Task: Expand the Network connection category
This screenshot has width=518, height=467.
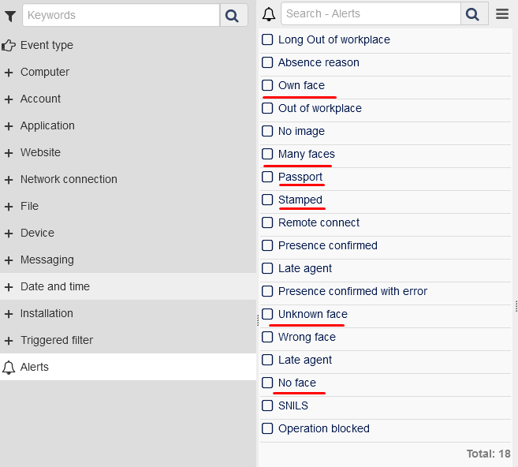Action: 9,179
